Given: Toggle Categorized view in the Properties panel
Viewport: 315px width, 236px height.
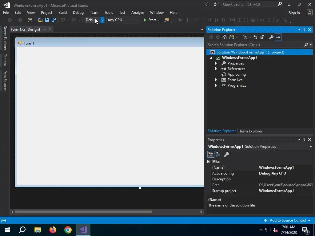Looking at the screenshot, I should point(210,154).
